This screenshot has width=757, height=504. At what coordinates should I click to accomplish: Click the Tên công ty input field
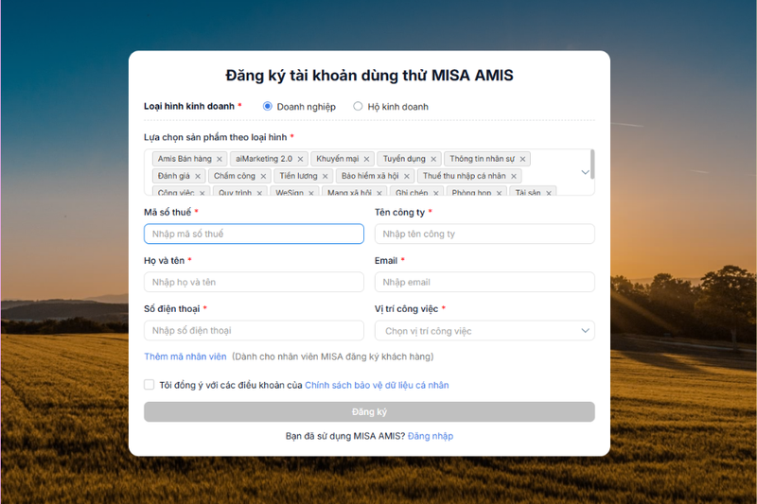[x=484, y=234]
